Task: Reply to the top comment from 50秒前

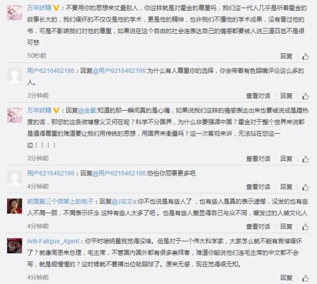Action: [286, 56]
